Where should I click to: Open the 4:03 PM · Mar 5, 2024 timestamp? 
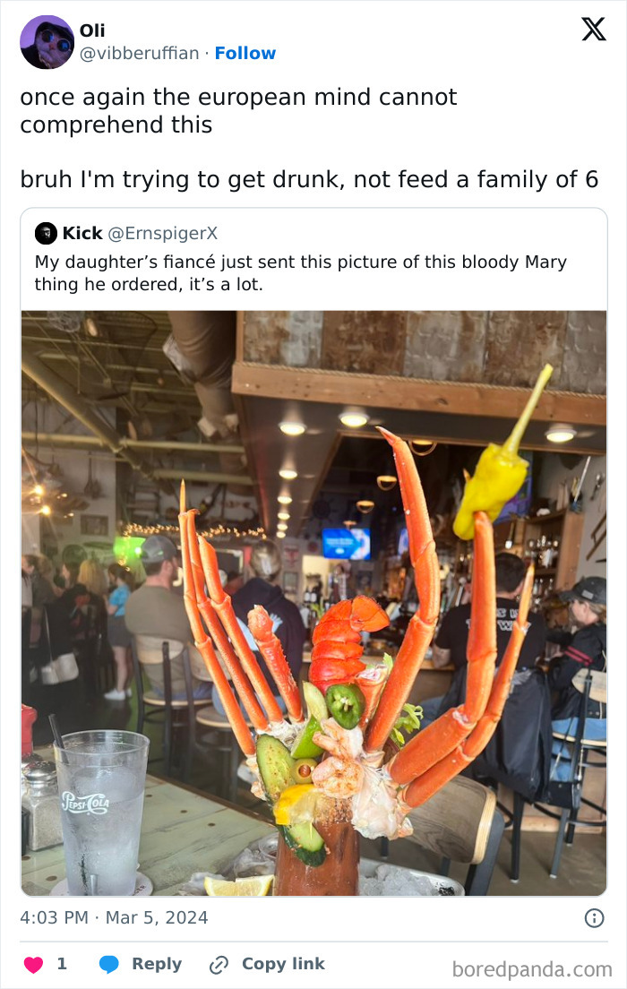coord(114,917)
